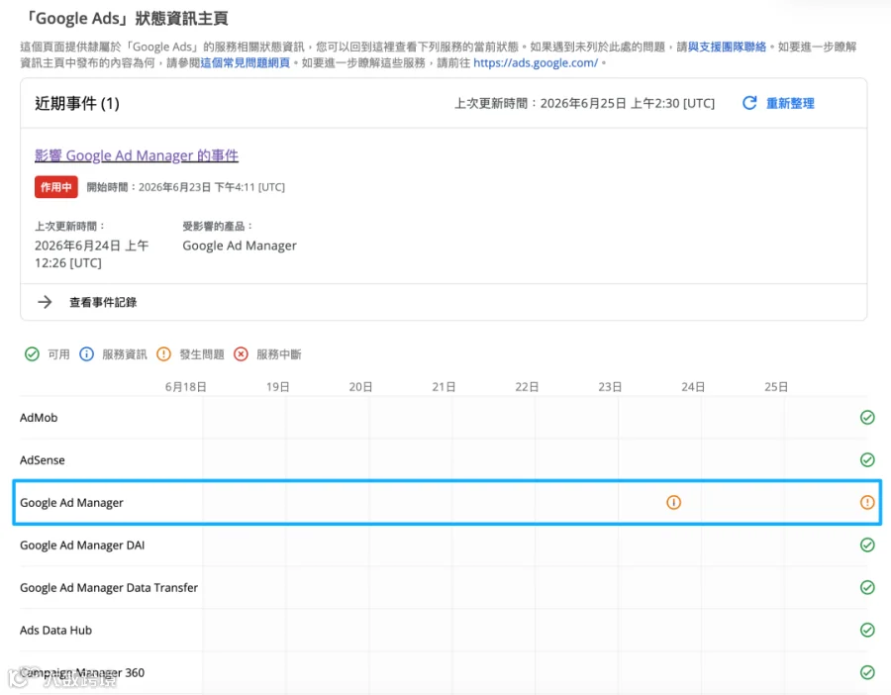Click the orange 發生問題 legend warning icon
891x695 pixels.
coord(163,354)
